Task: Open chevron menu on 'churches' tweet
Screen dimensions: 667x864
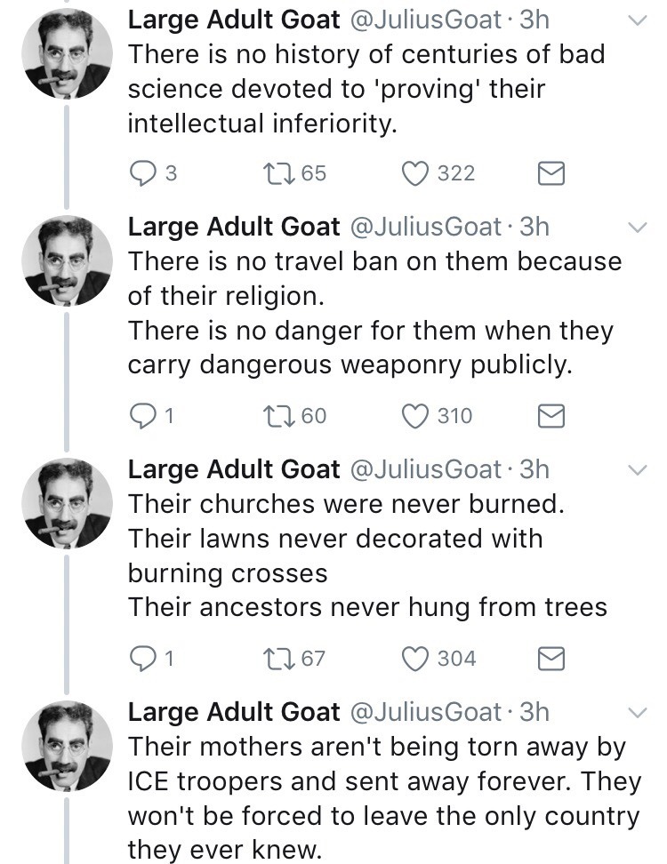Action: (x=638, y=469)
